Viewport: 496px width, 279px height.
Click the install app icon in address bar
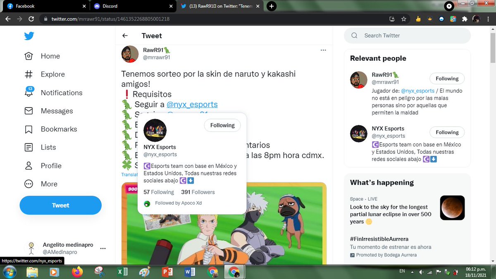(x=392, y=19)
